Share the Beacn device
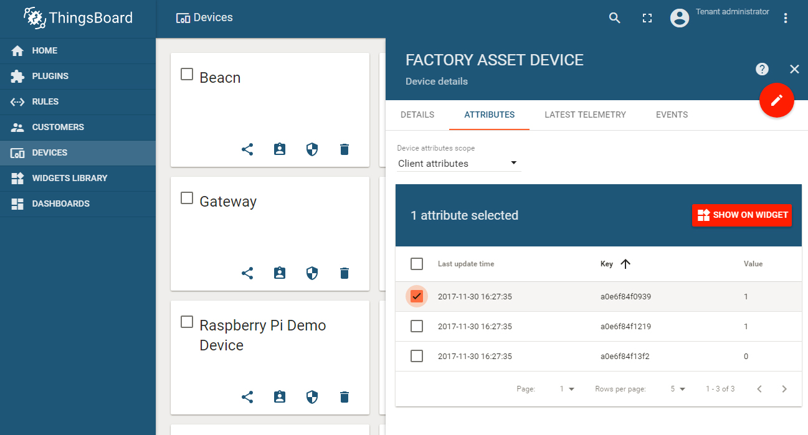The height and width of the screenshot is (435, 808). tap(247, 149)
